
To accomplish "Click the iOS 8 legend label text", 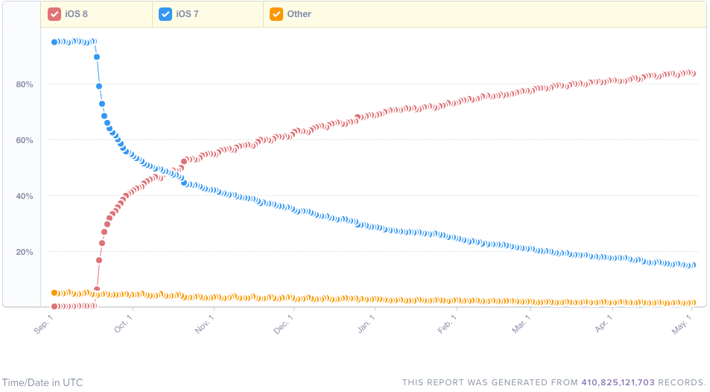I will click(x=77, y=14).
